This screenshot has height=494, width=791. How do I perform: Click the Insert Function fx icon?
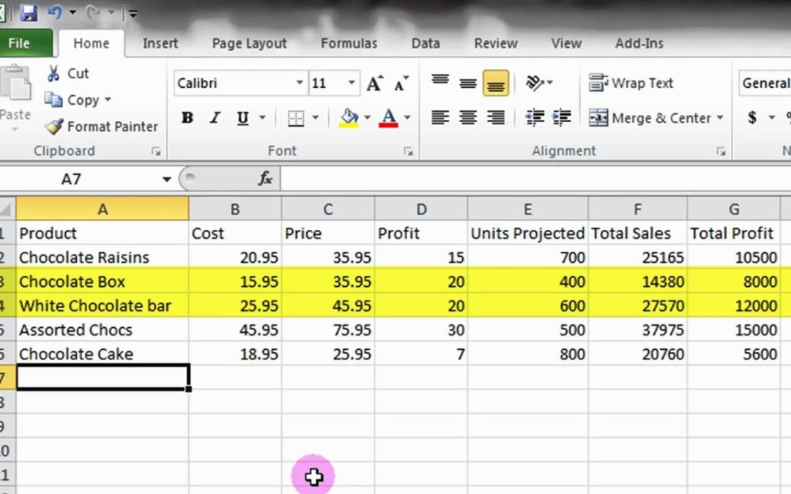tap(265, 179)
